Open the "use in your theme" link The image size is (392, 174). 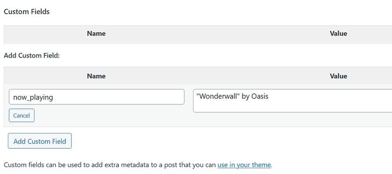(244, 165)
